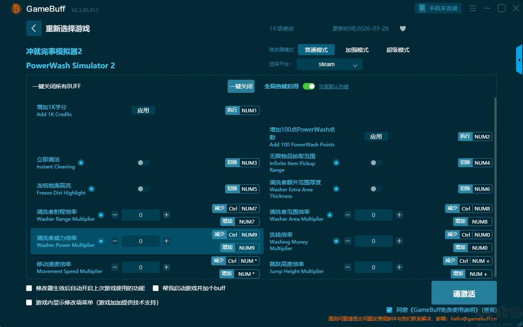Click the NUM1 execute hotkey box
Image resolution: width=523 pixels, height=327 pixels.
[x=242, y=110]
